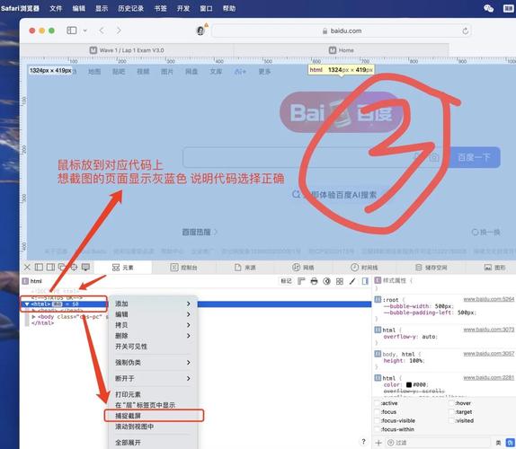Image resolution: width=516 pixels, height=449 pixels.
Task: Click the Safari sidebar toggle icon
Action: click(x=71, y=31)
